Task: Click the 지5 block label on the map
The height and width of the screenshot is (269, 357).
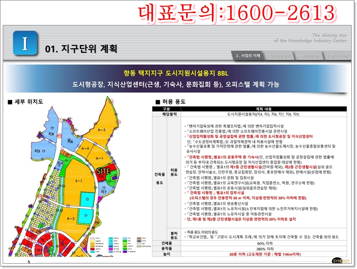Action: coord(37,151)
